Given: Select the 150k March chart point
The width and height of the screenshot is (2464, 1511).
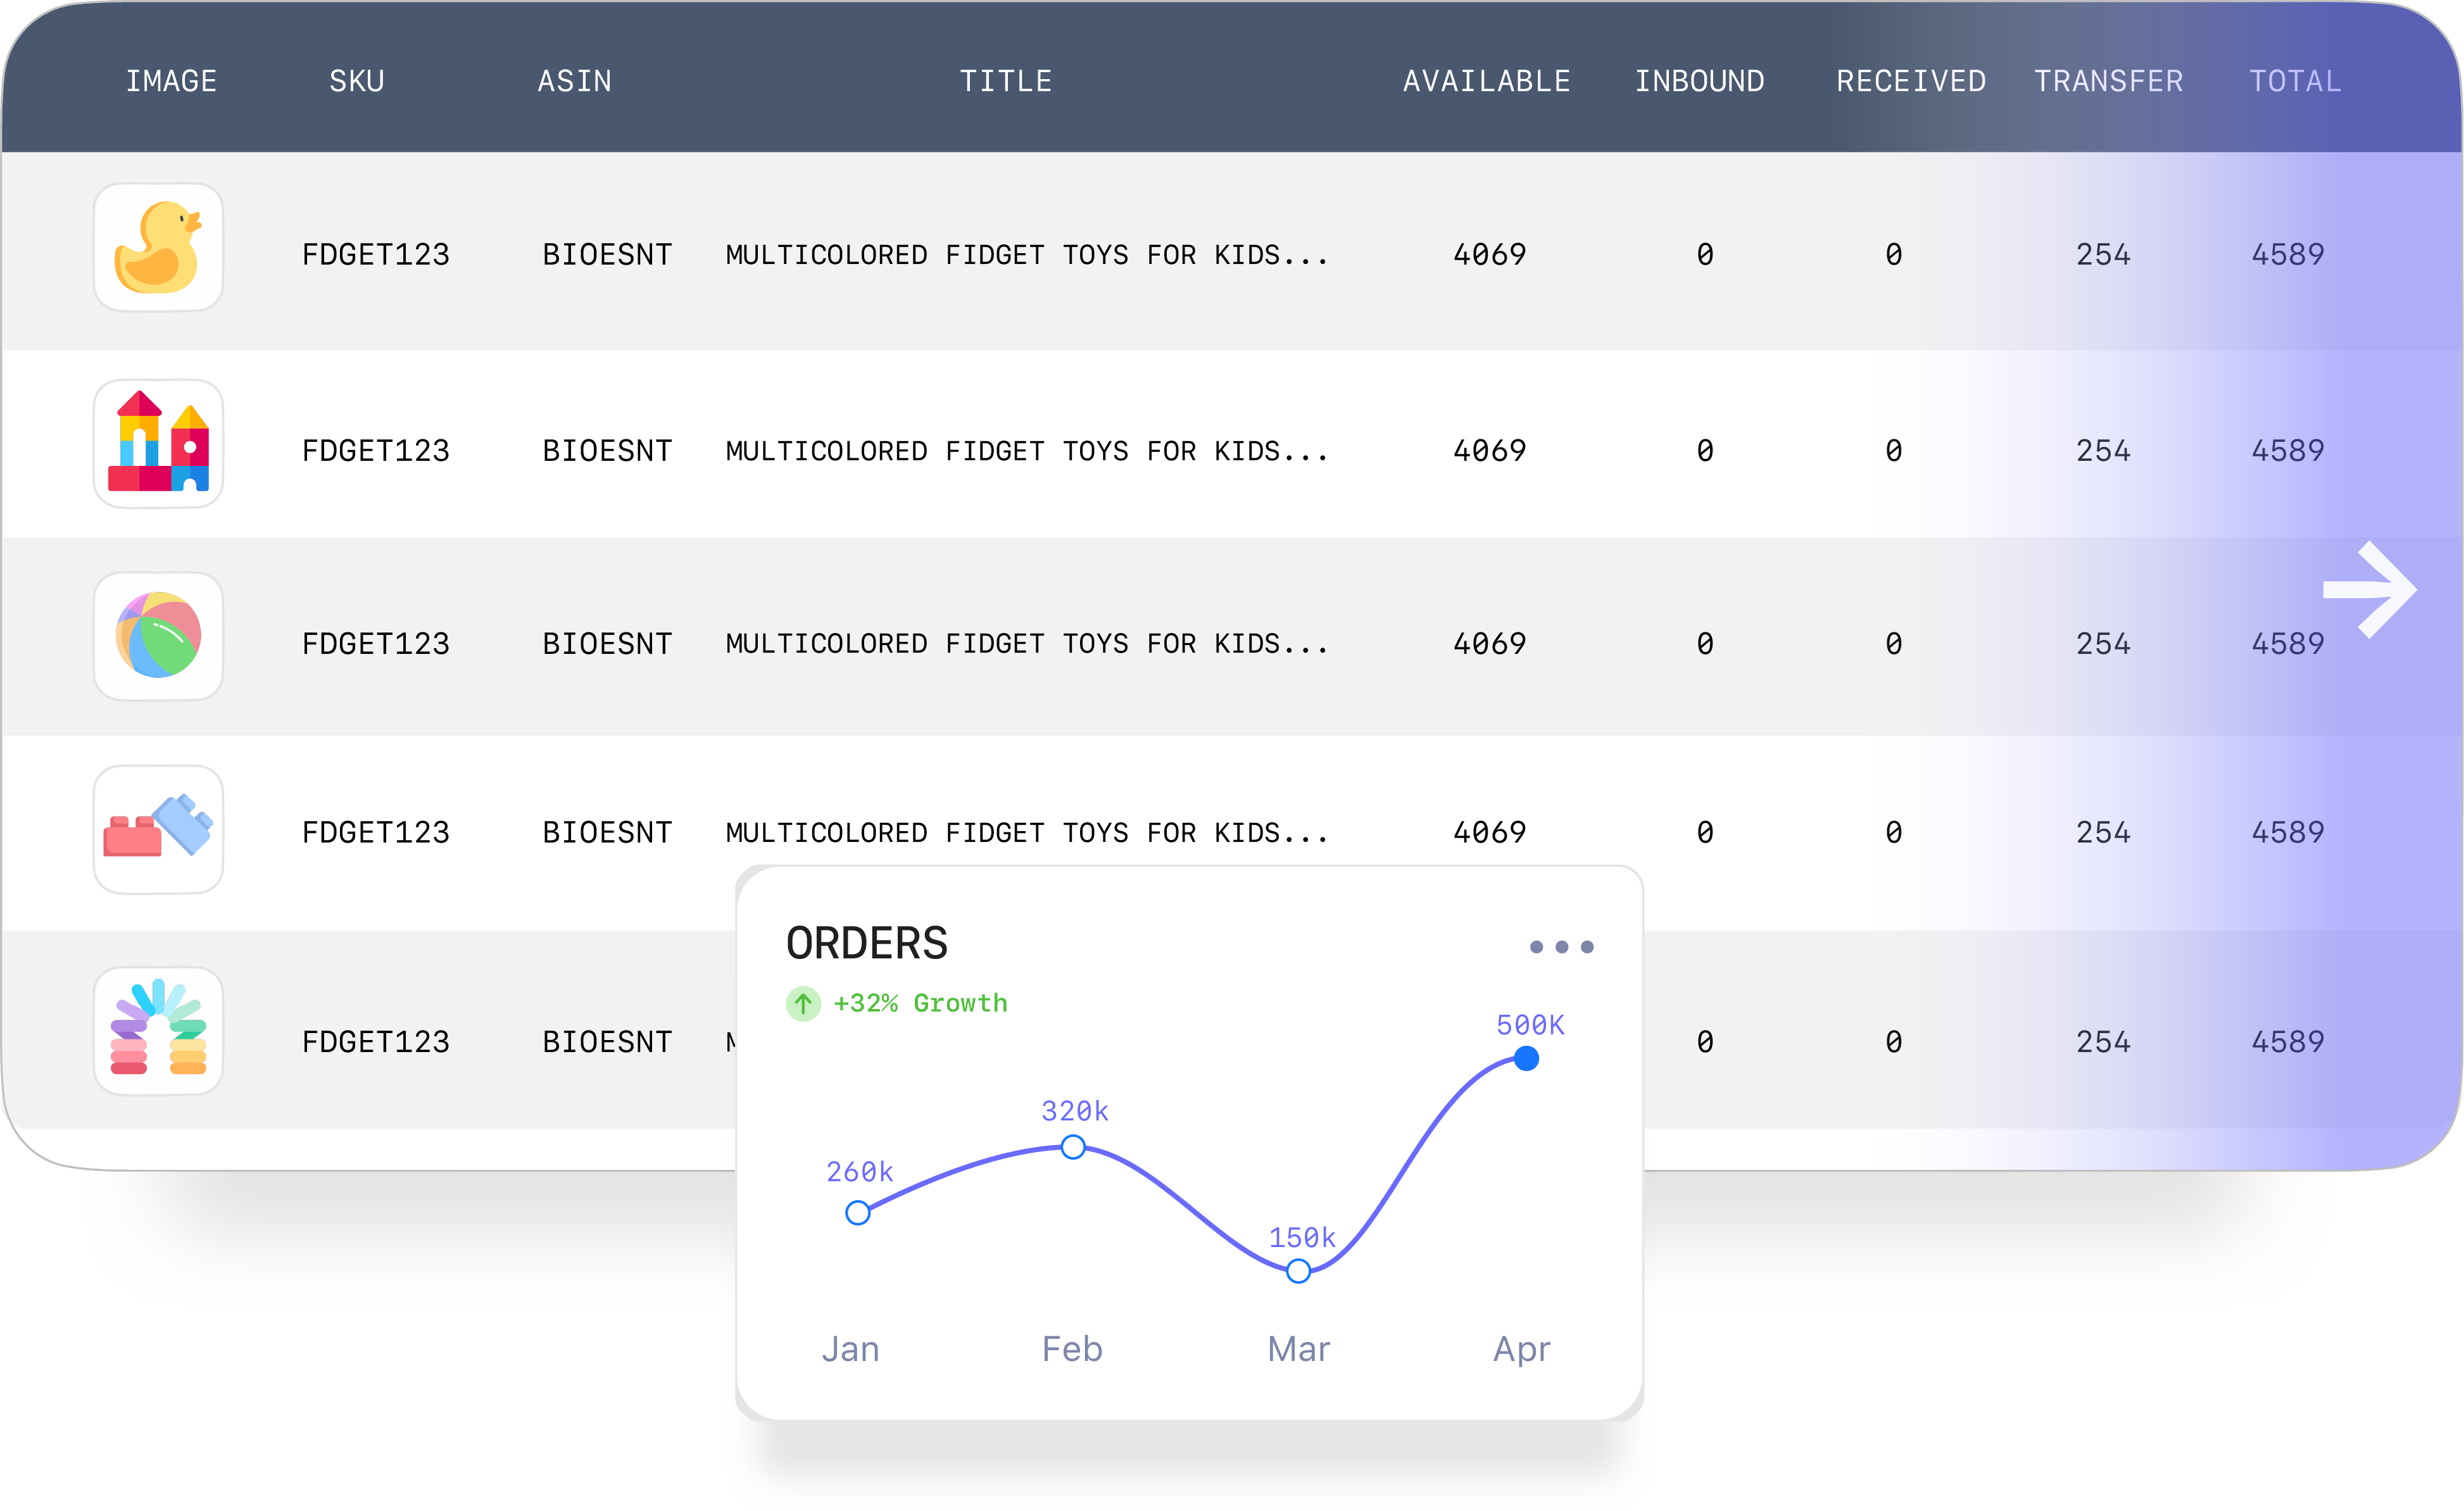Looking at the screenshot, I should pos(1298,1271).
